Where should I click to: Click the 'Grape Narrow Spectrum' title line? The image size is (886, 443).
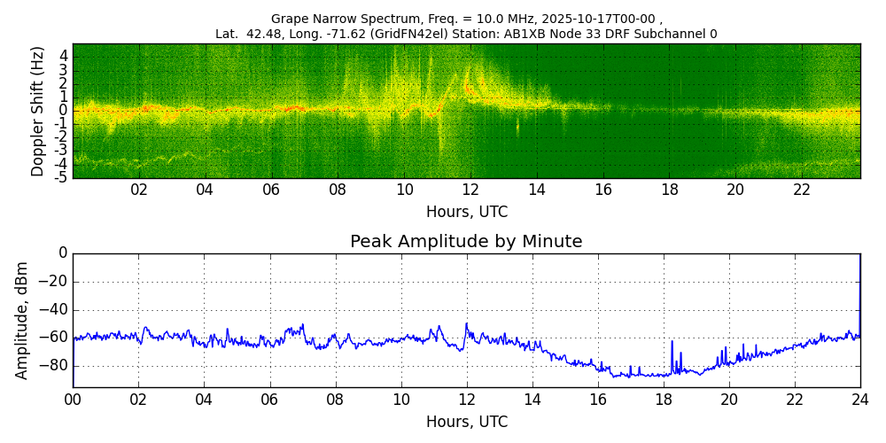[x=466, y=19]
